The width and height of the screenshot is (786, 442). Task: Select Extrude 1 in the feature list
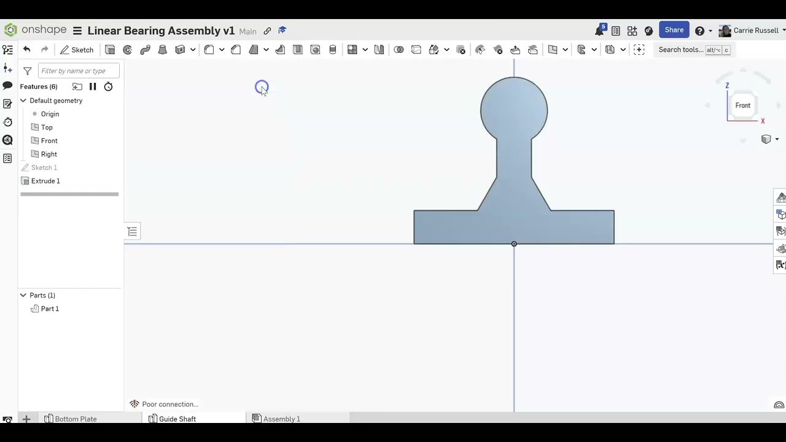(x=45, y=181)
